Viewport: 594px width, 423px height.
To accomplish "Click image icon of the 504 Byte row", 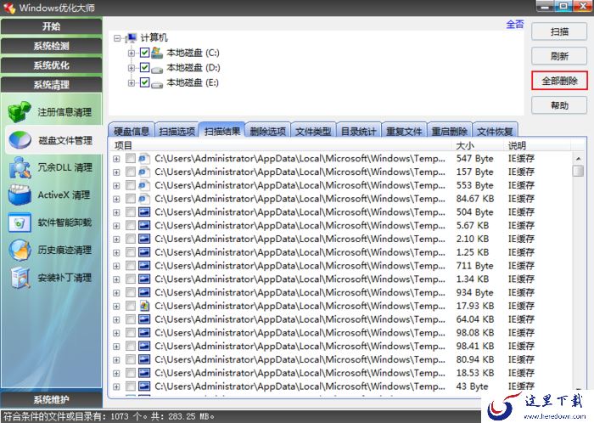I will point(144,211).
